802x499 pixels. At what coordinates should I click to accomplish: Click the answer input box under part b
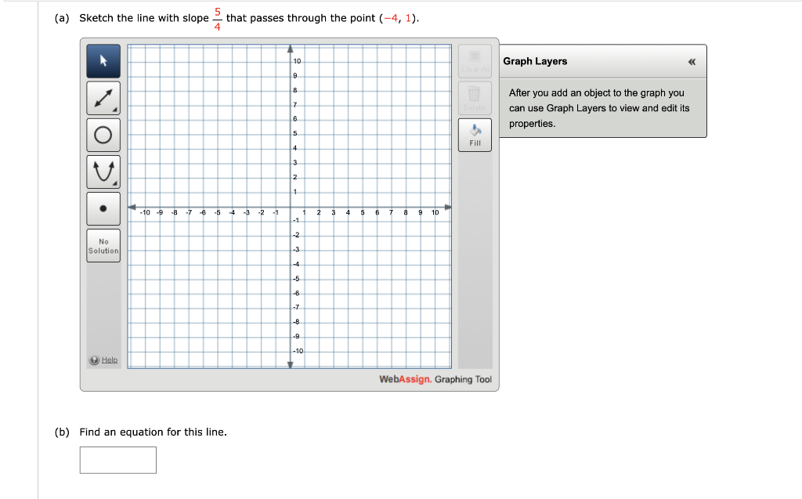pos(117,460)
